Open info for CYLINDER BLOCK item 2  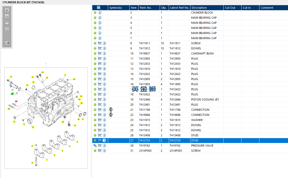click(x=100, y=13)
